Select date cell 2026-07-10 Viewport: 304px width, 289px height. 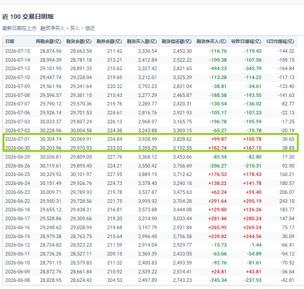point(18,77)
